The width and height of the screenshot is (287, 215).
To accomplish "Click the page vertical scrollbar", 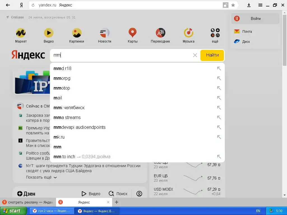I will coord(285,41).
